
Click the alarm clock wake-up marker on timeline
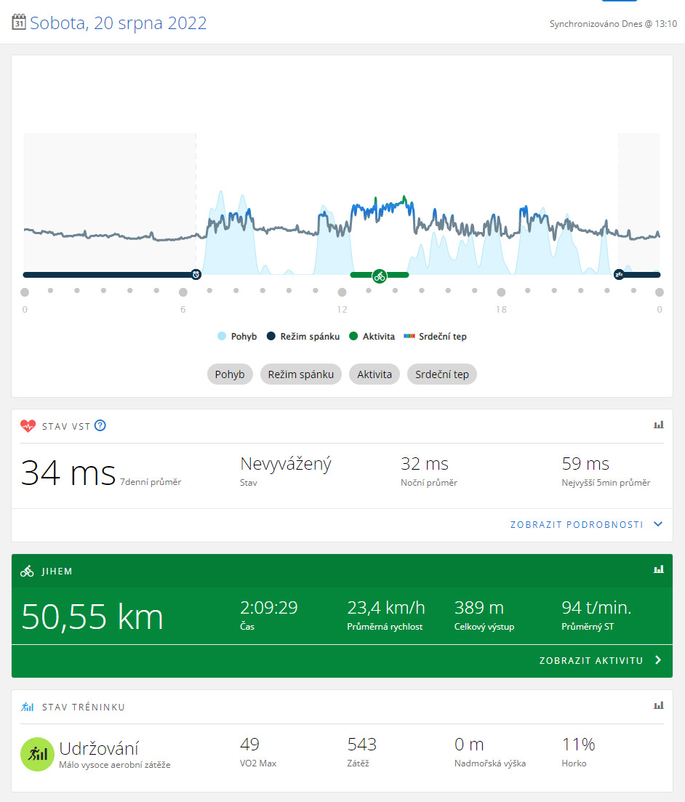pyautogui.click(x=196, y=275)
